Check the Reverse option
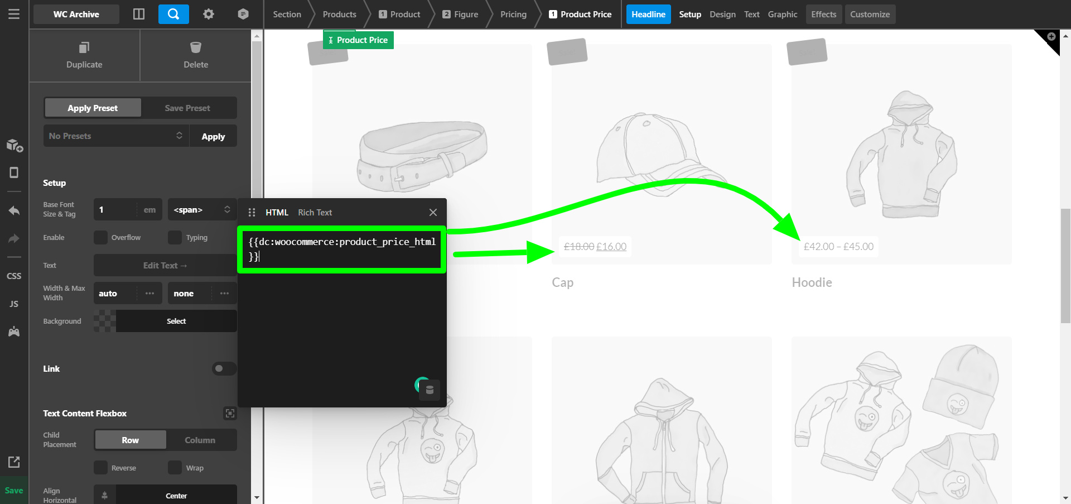This screenshot has height=504, width=1071. [x=100, y=468]
